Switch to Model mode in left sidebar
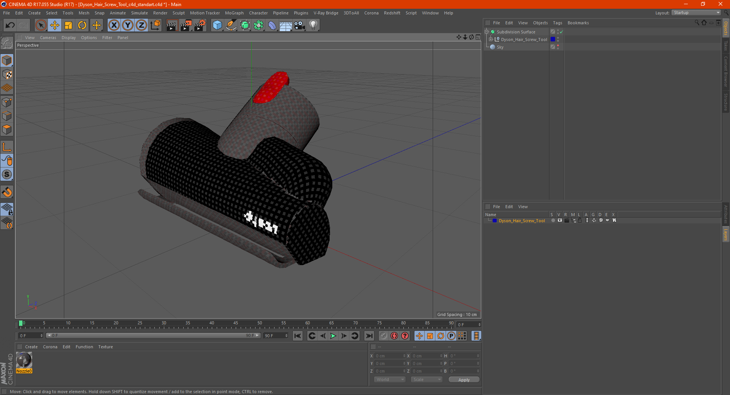 pos(7,60)
